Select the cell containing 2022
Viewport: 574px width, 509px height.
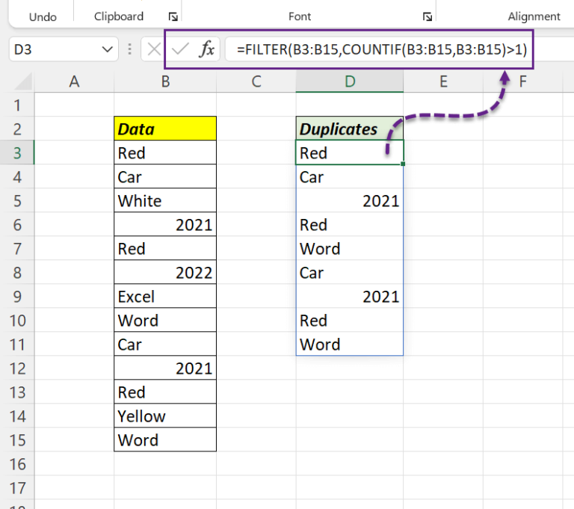click(165, 272)
